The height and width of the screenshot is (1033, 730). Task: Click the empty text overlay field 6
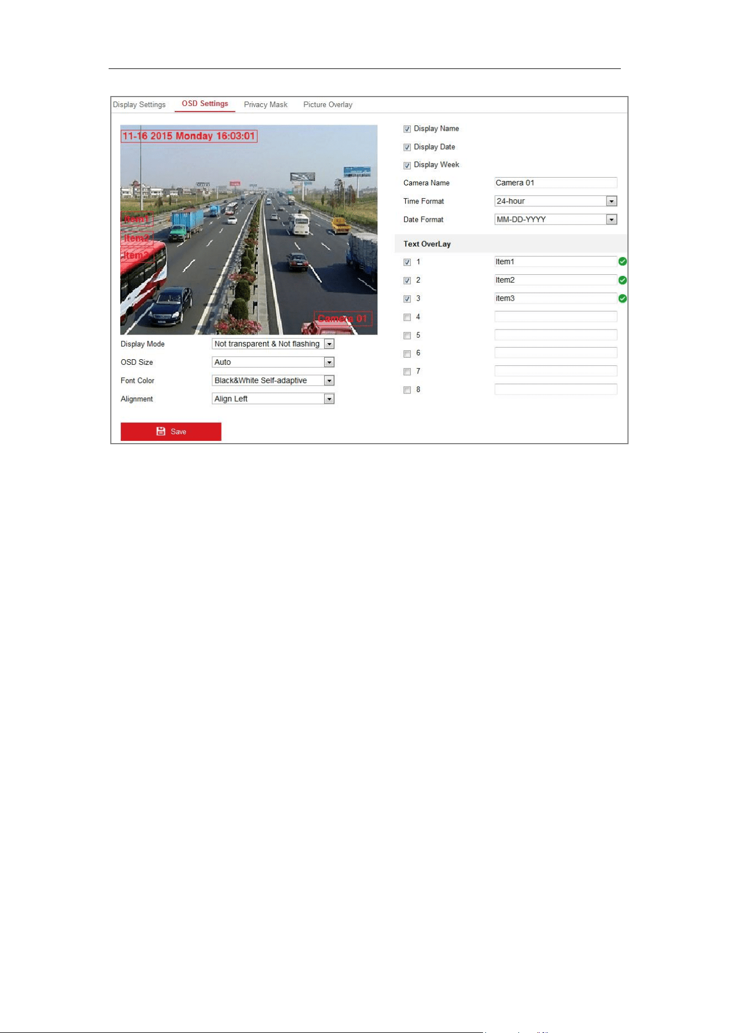556,353
